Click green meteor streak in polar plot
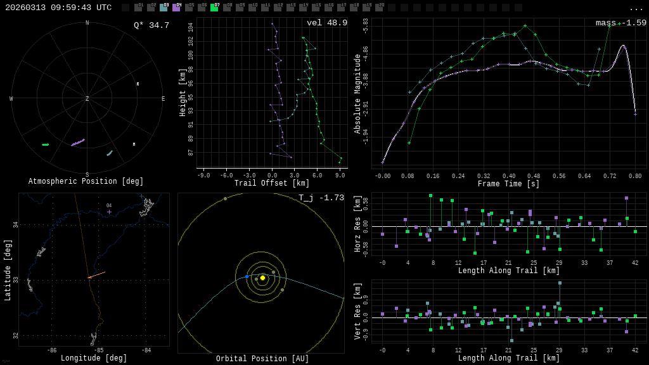The height and width of the screenshot is (365, 649). pos(46,144)
